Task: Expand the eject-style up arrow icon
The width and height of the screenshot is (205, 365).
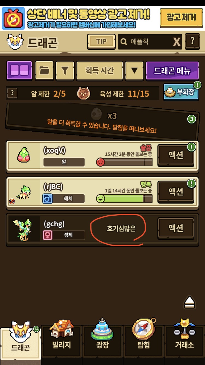Action: [x=189, y=302]
